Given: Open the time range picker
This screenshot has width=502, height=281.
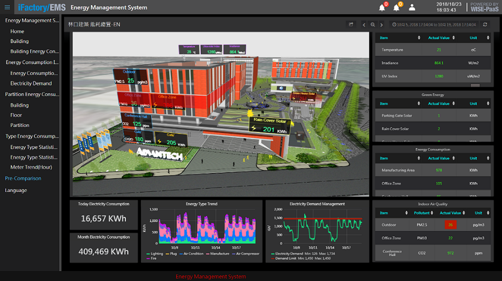Looking at the screenshot, I should (x=434, y=24).
